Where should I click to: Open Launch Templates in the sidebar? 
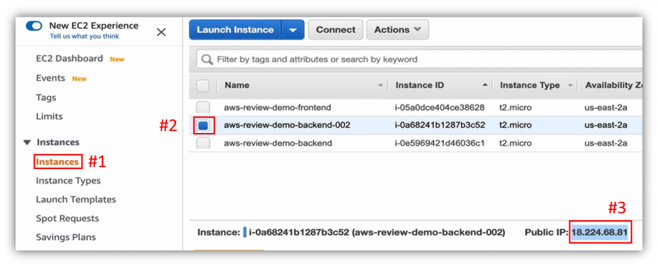pyautogui.click(x=76, y=200)
